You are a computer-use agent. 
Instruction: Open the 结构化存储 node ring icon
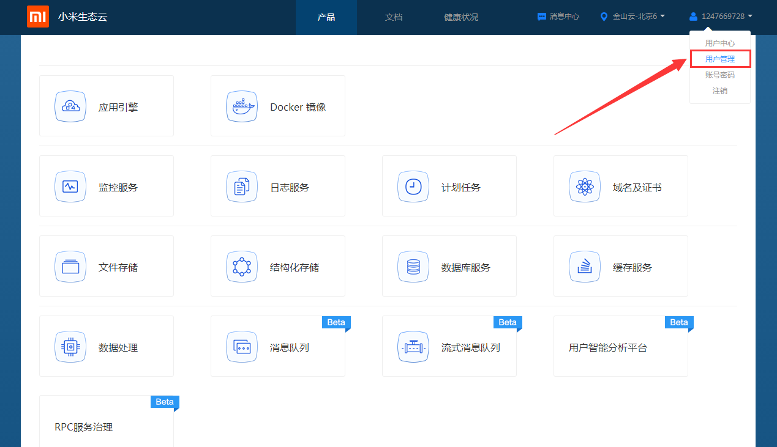[x=242, y=267]
